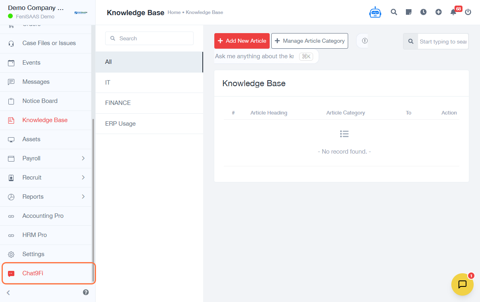Click the Add New Article button
480x302 pixels.
[x=242, y=41]
